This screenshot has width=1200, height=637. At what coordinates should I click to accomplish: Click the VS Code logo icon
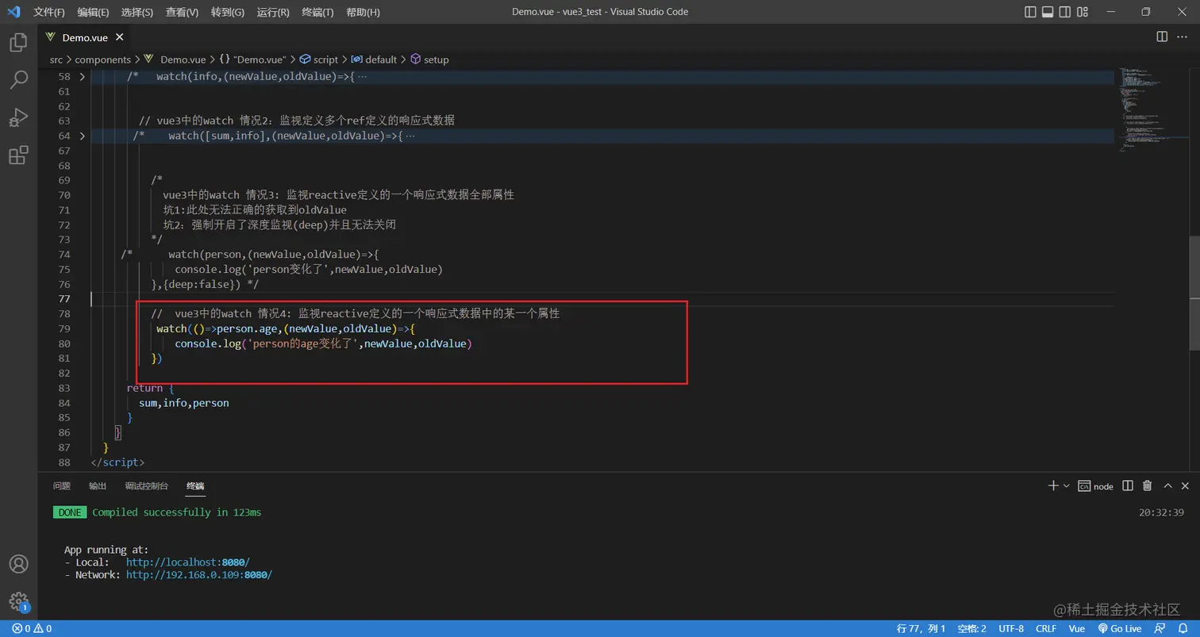[x=13, y=12]
